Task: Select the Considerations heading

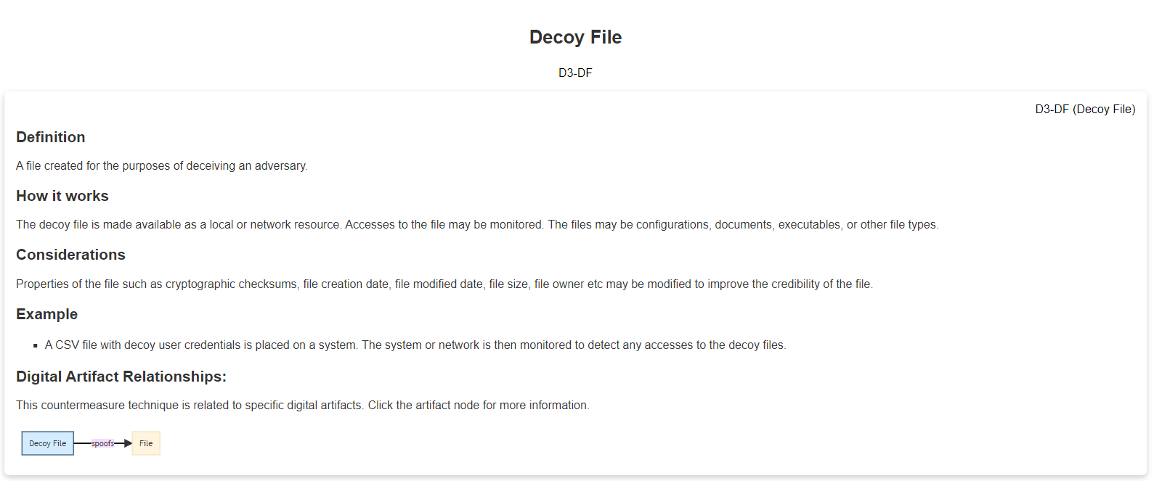Action: tap(70, 255)
